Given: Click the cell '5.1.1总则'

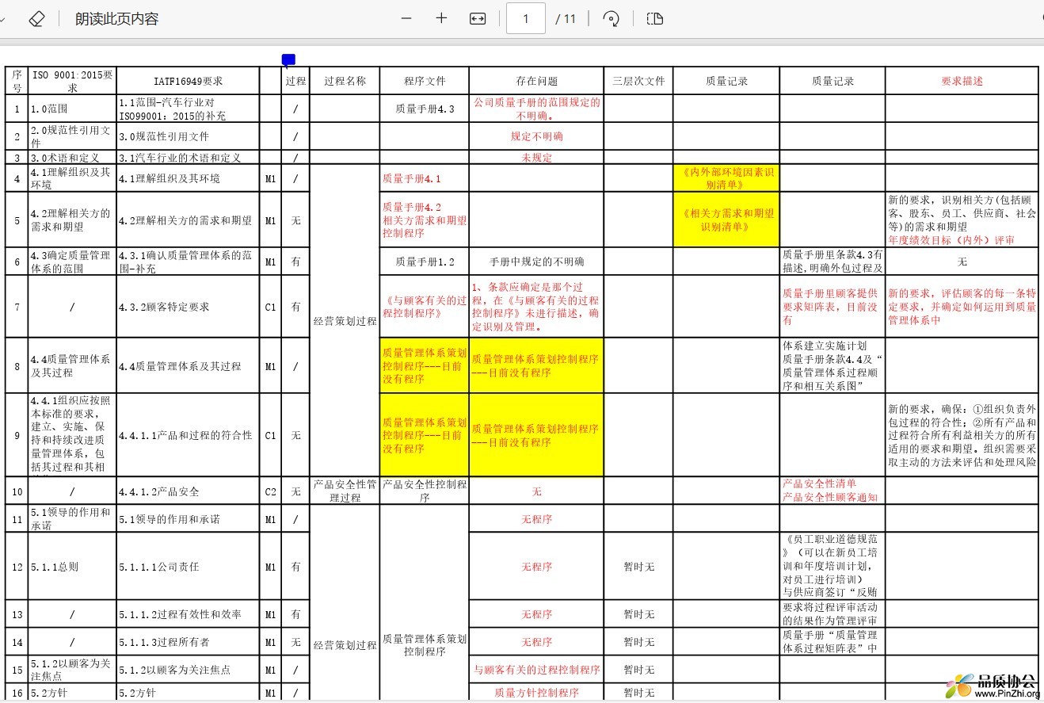Looking at the screenshot, I should pos(72,567).
